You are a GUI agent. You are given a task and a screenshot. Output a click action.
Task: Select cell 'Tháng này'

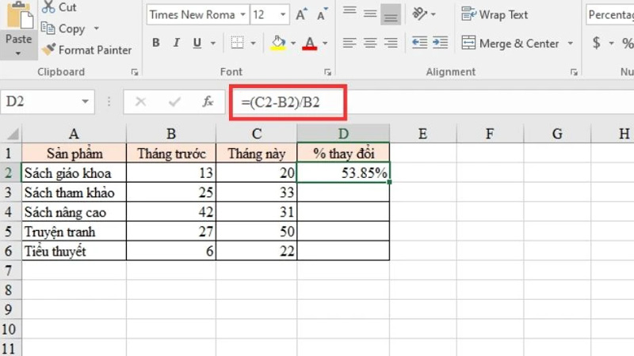[256, 153]
